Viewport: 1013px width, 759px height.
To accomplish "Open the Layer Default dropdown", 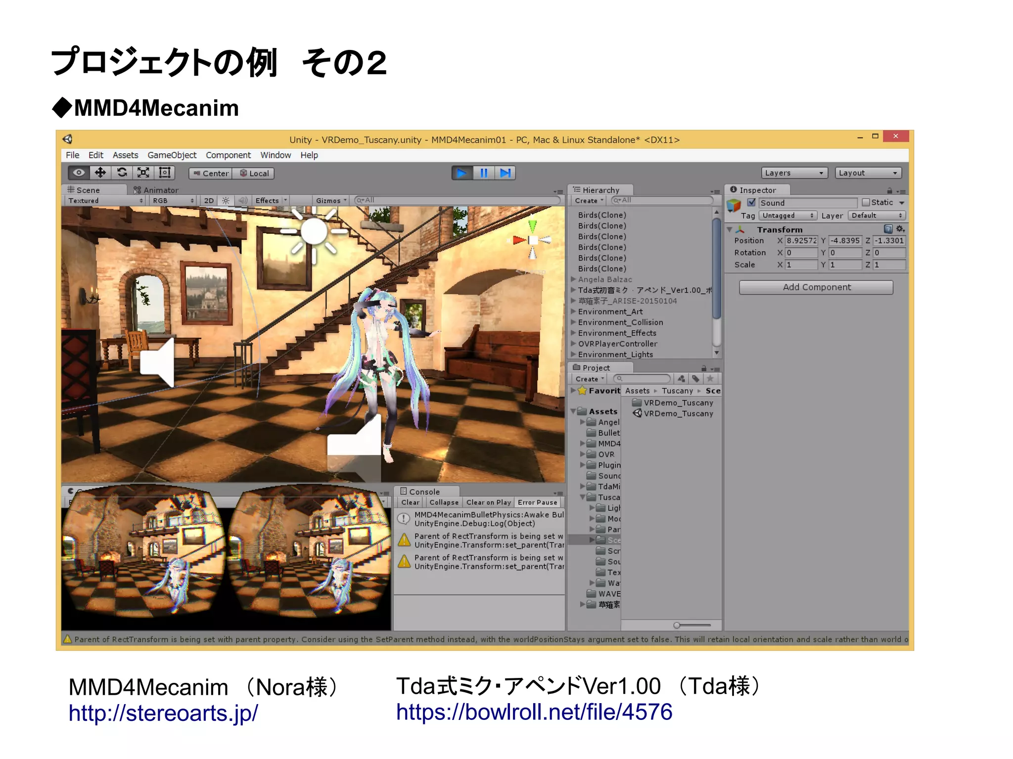I will (876, 216).
